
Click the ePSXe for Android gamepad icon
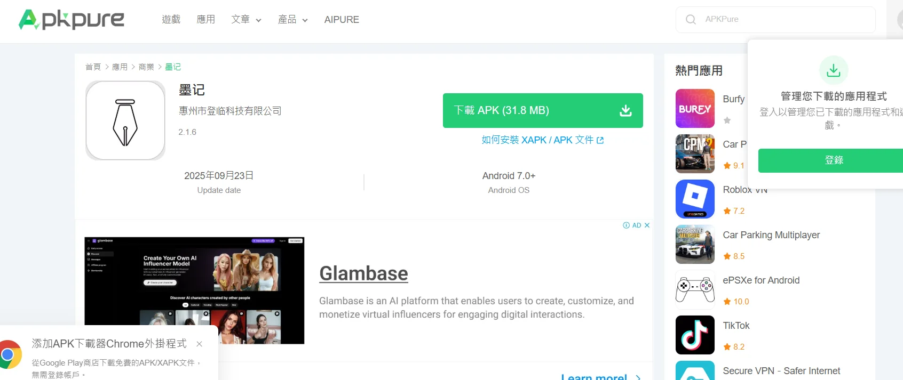(x=694, y=289)
